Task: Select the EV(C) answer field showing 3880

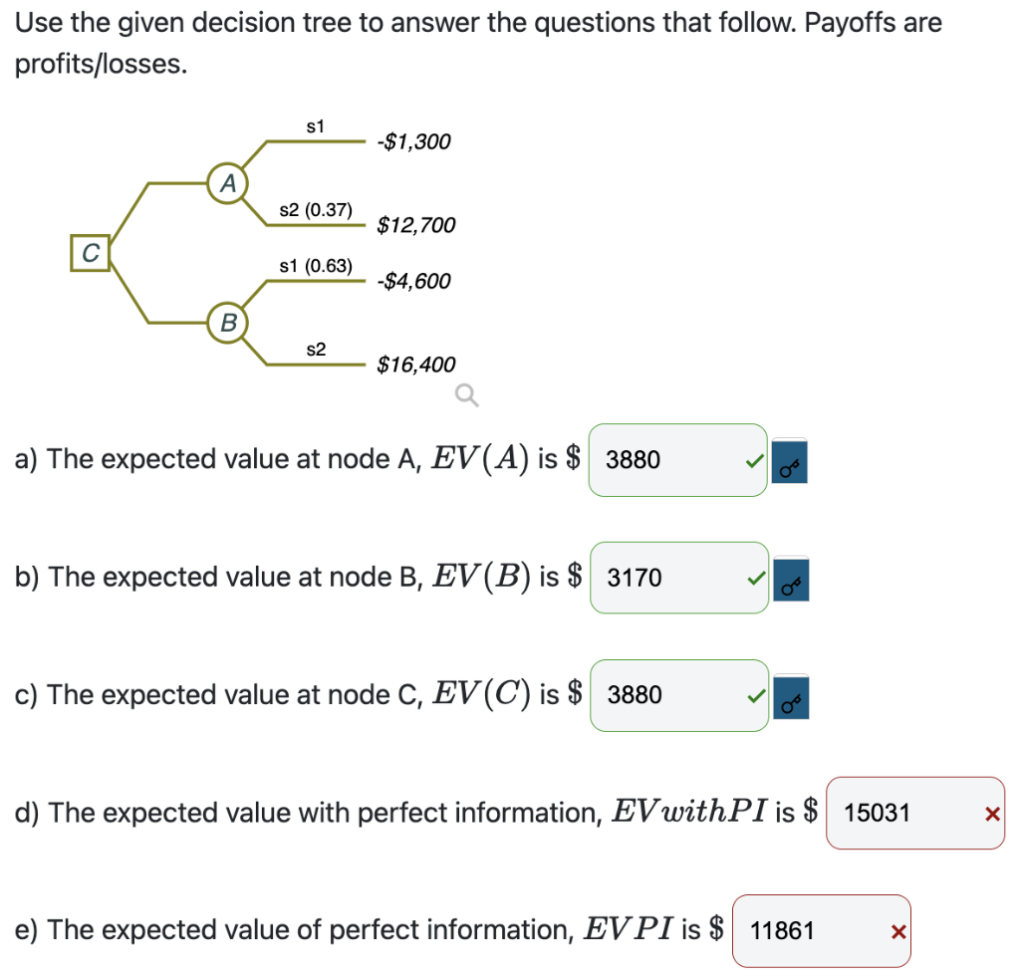Action: tap(677, 695)
